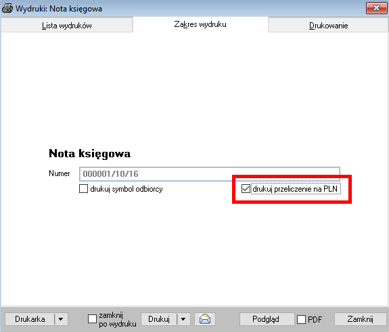Expand the Drukuj dropdown arrow

click(x=183, y=319)
